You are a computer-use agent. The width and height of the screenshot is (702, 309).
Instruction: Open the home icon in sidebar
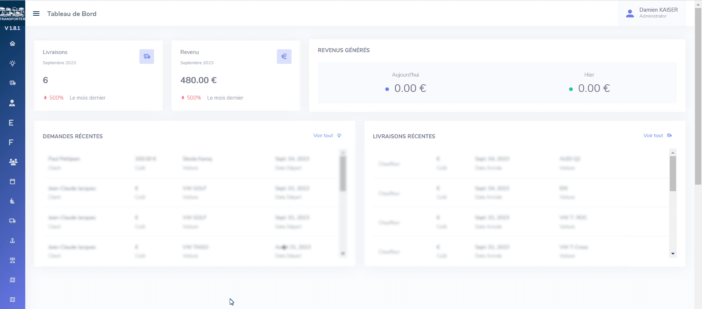tap(12, 44)
